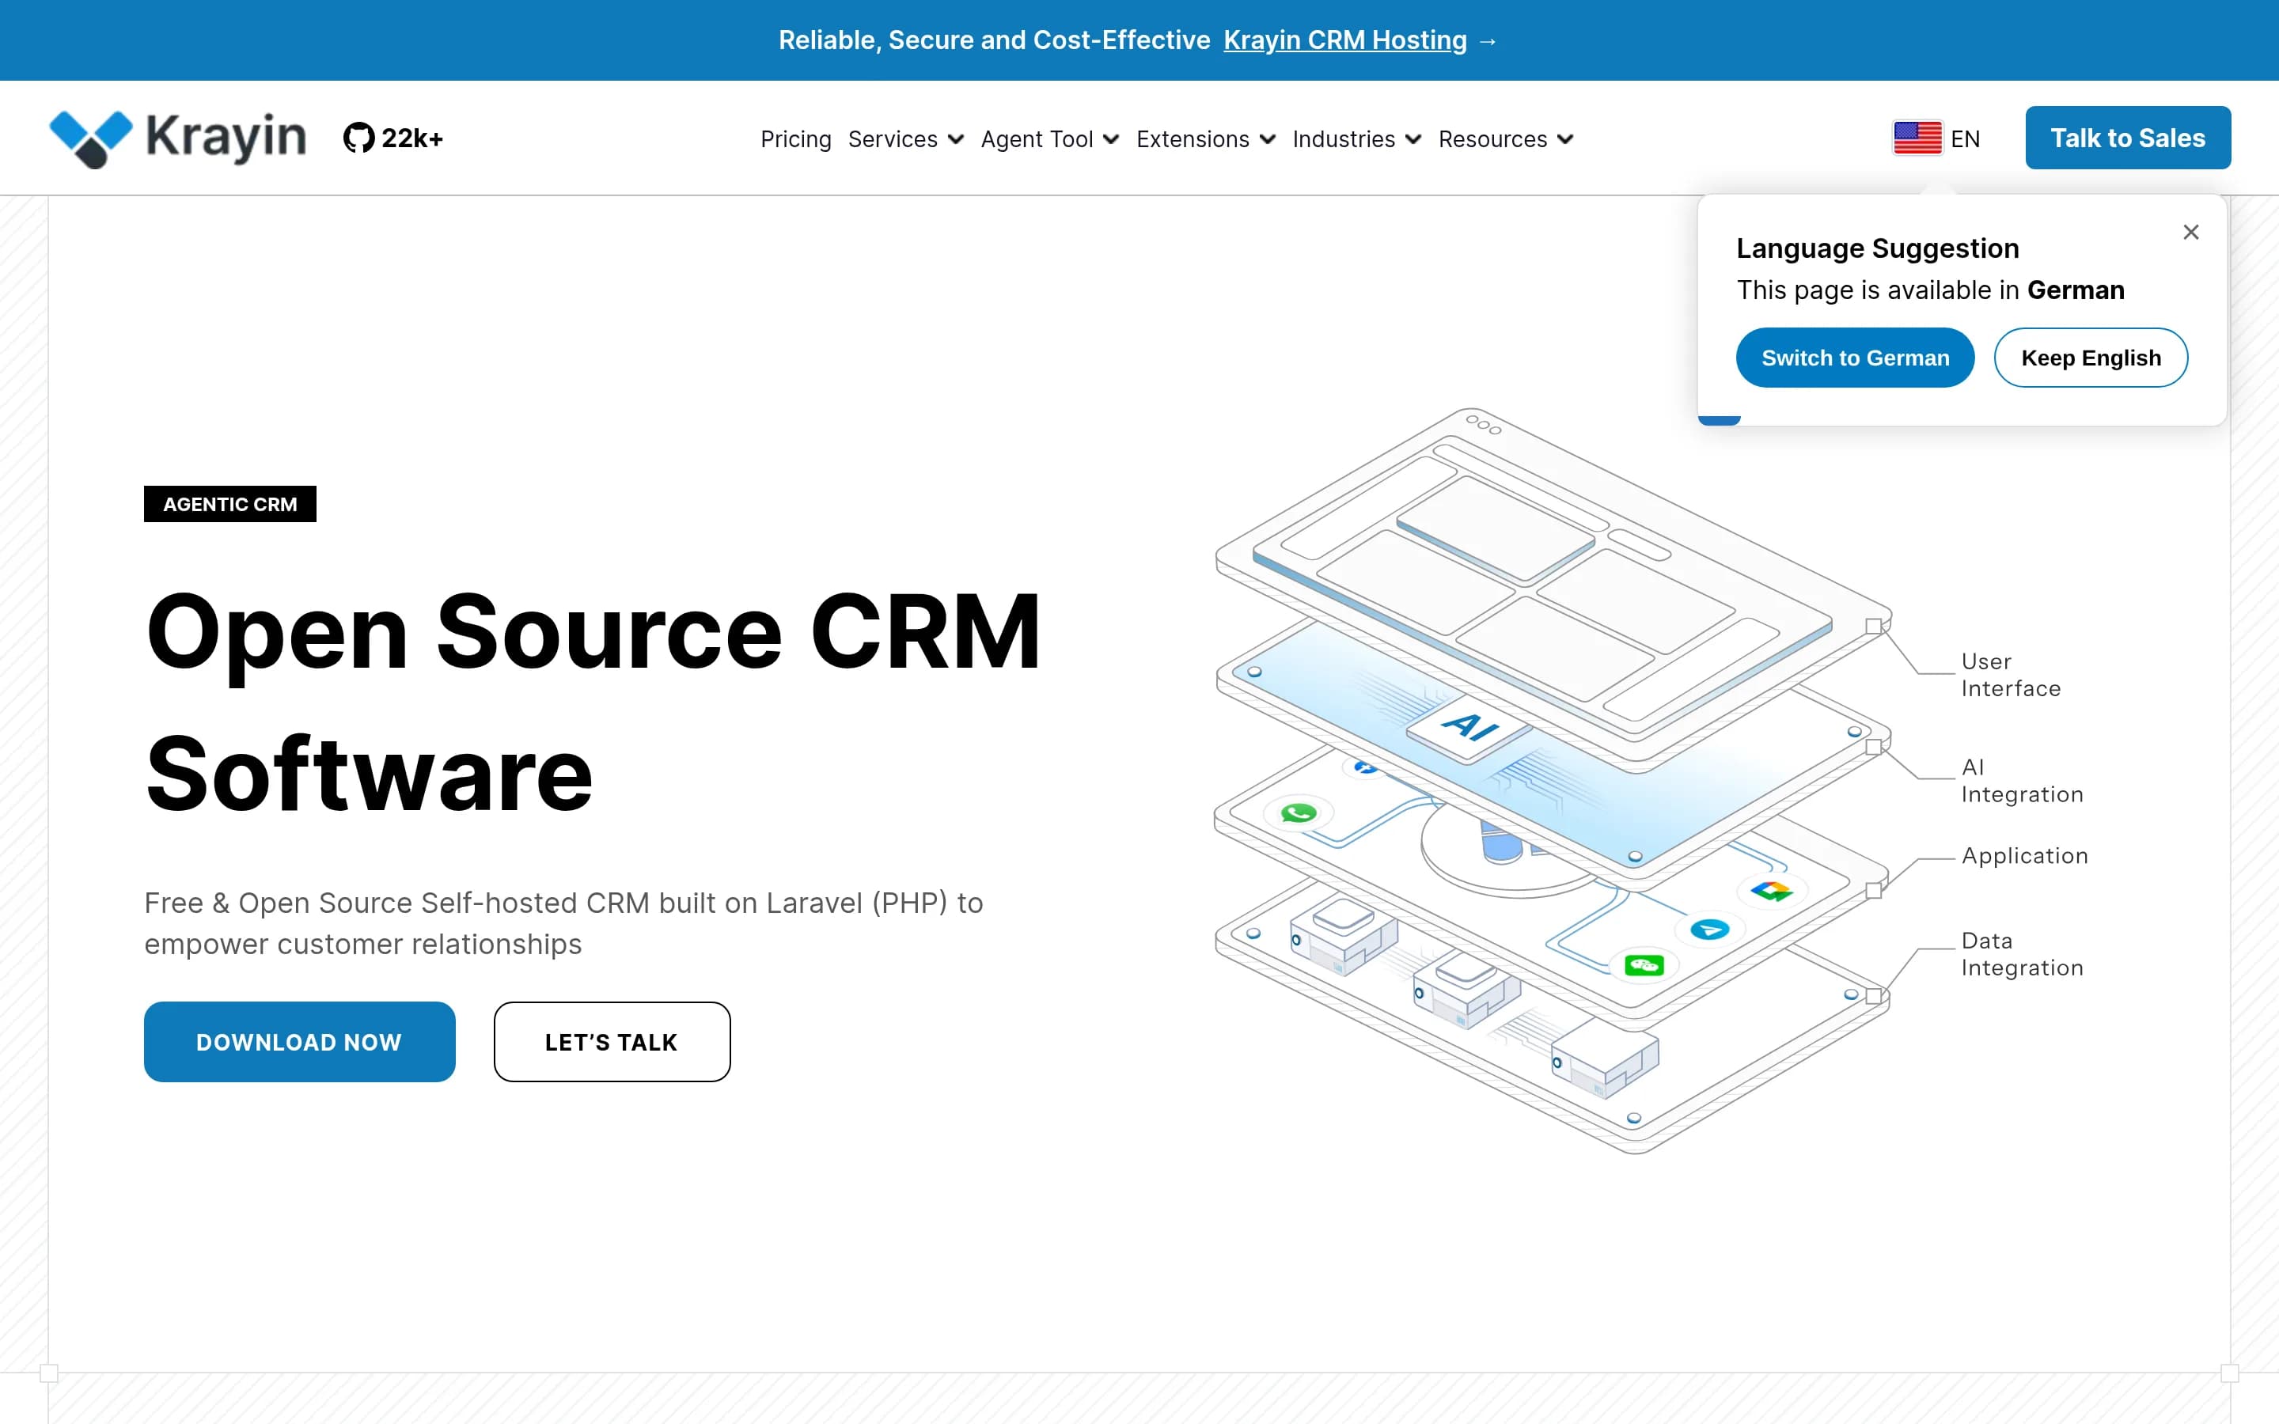Click the Language Suggestion title
Image resolution: width=2279 pixels, height=1424 pixels.
point(1878,248)
